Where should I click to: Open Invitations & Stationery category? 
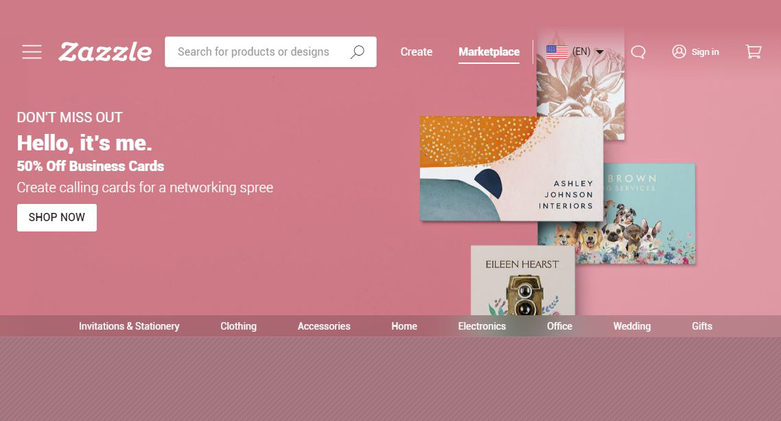tap(129, 326)
